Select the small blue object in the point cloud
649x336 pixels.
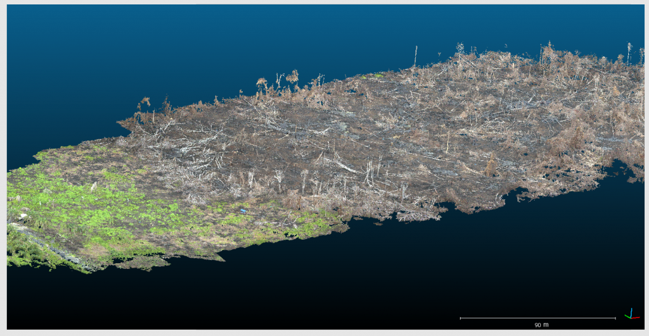pyautogui.click(x=243, y=211)
